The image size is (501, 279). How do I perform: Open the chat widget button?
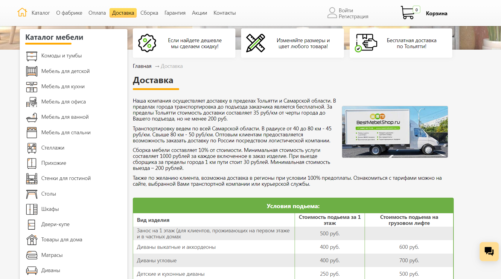pyautogui.click(x=489, y=251)
